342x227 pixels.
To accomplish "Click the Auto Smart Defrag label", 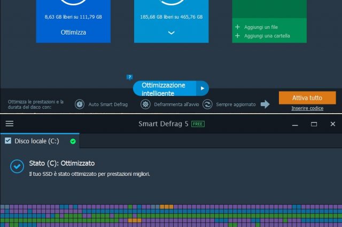I will click(x=108, y=104).
